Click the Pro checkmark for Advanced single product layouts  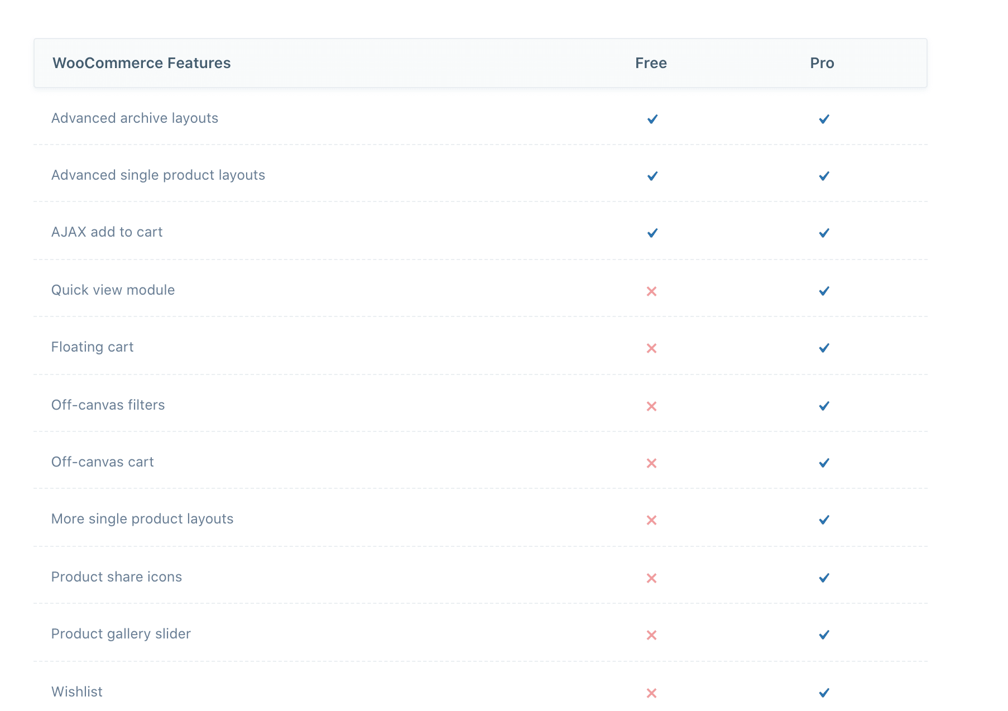[x=824, y=176]
